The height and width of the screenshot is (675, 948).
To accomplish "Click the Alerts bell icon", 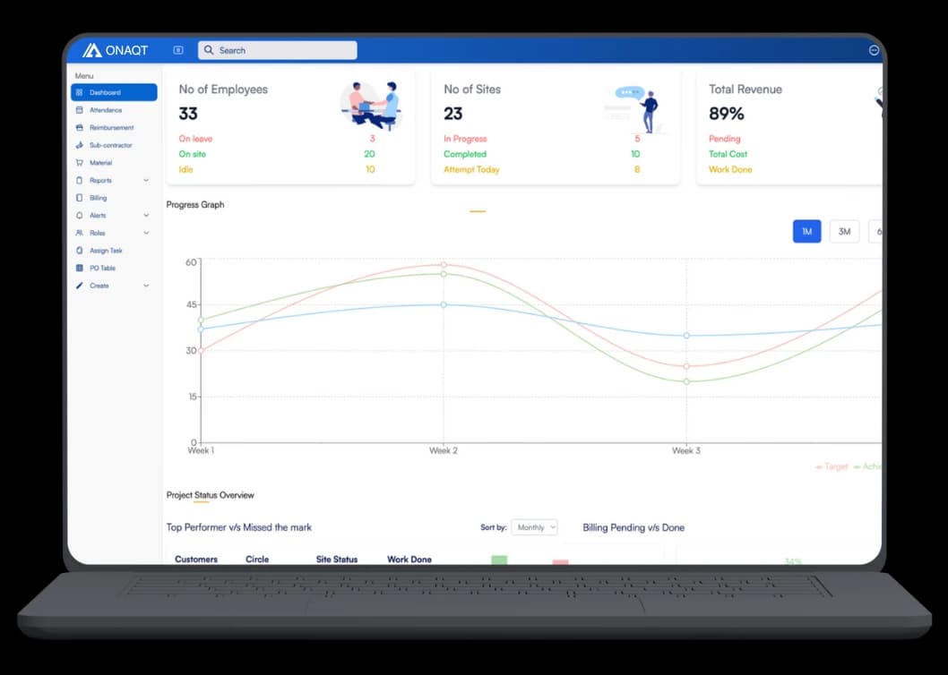I will (82, 215).
